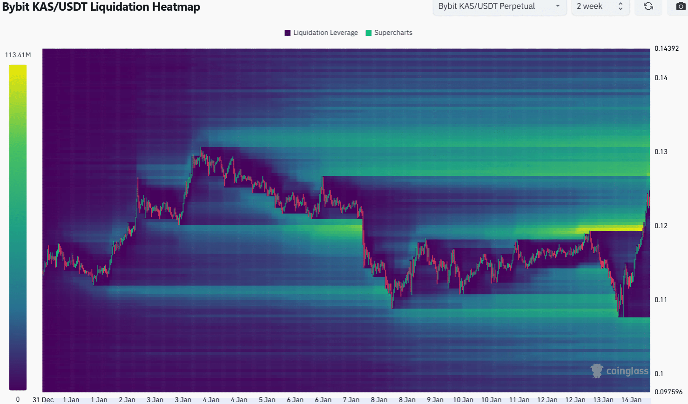Click the 0 label under the color scale

pos(18,399)
